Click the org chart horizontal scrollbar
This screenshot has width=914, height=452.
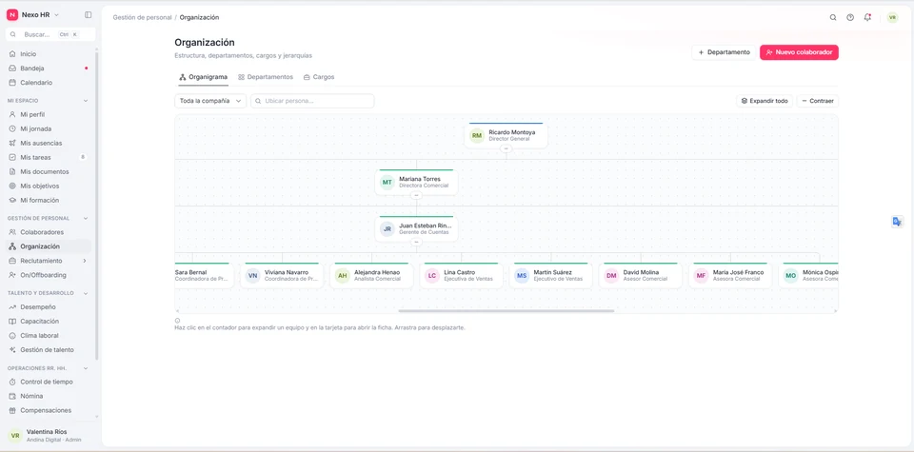(x=506, y=311)
